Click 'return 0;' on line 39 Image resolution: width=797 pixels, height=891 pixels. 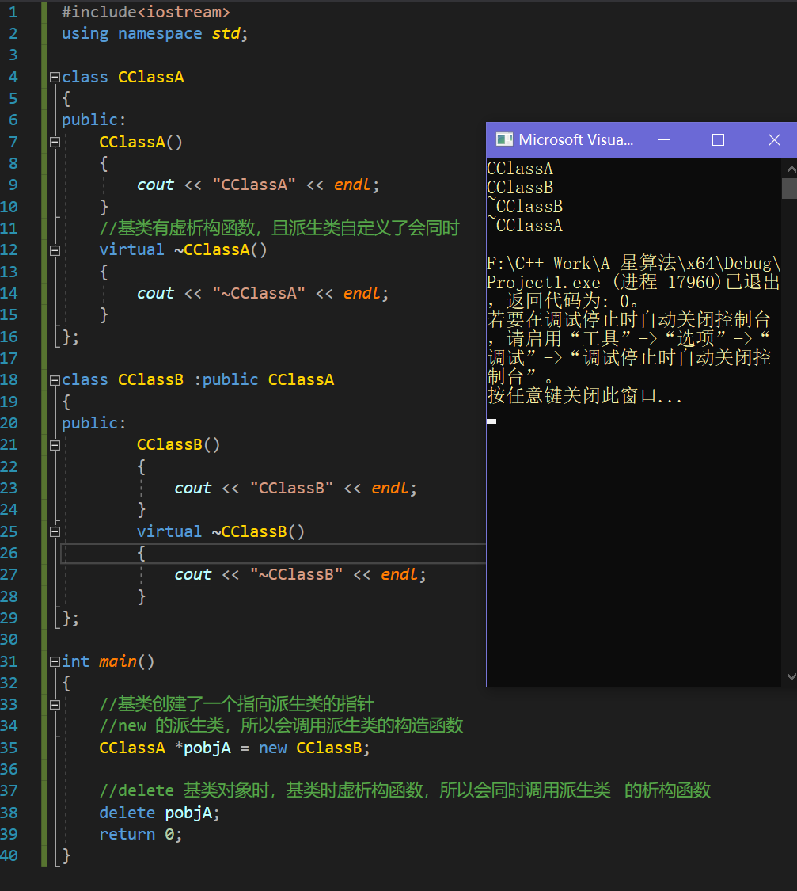point(141,834)
